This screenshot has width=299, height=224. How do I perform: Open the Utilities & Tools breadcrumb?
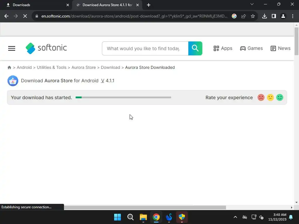(x=52, y=67)
